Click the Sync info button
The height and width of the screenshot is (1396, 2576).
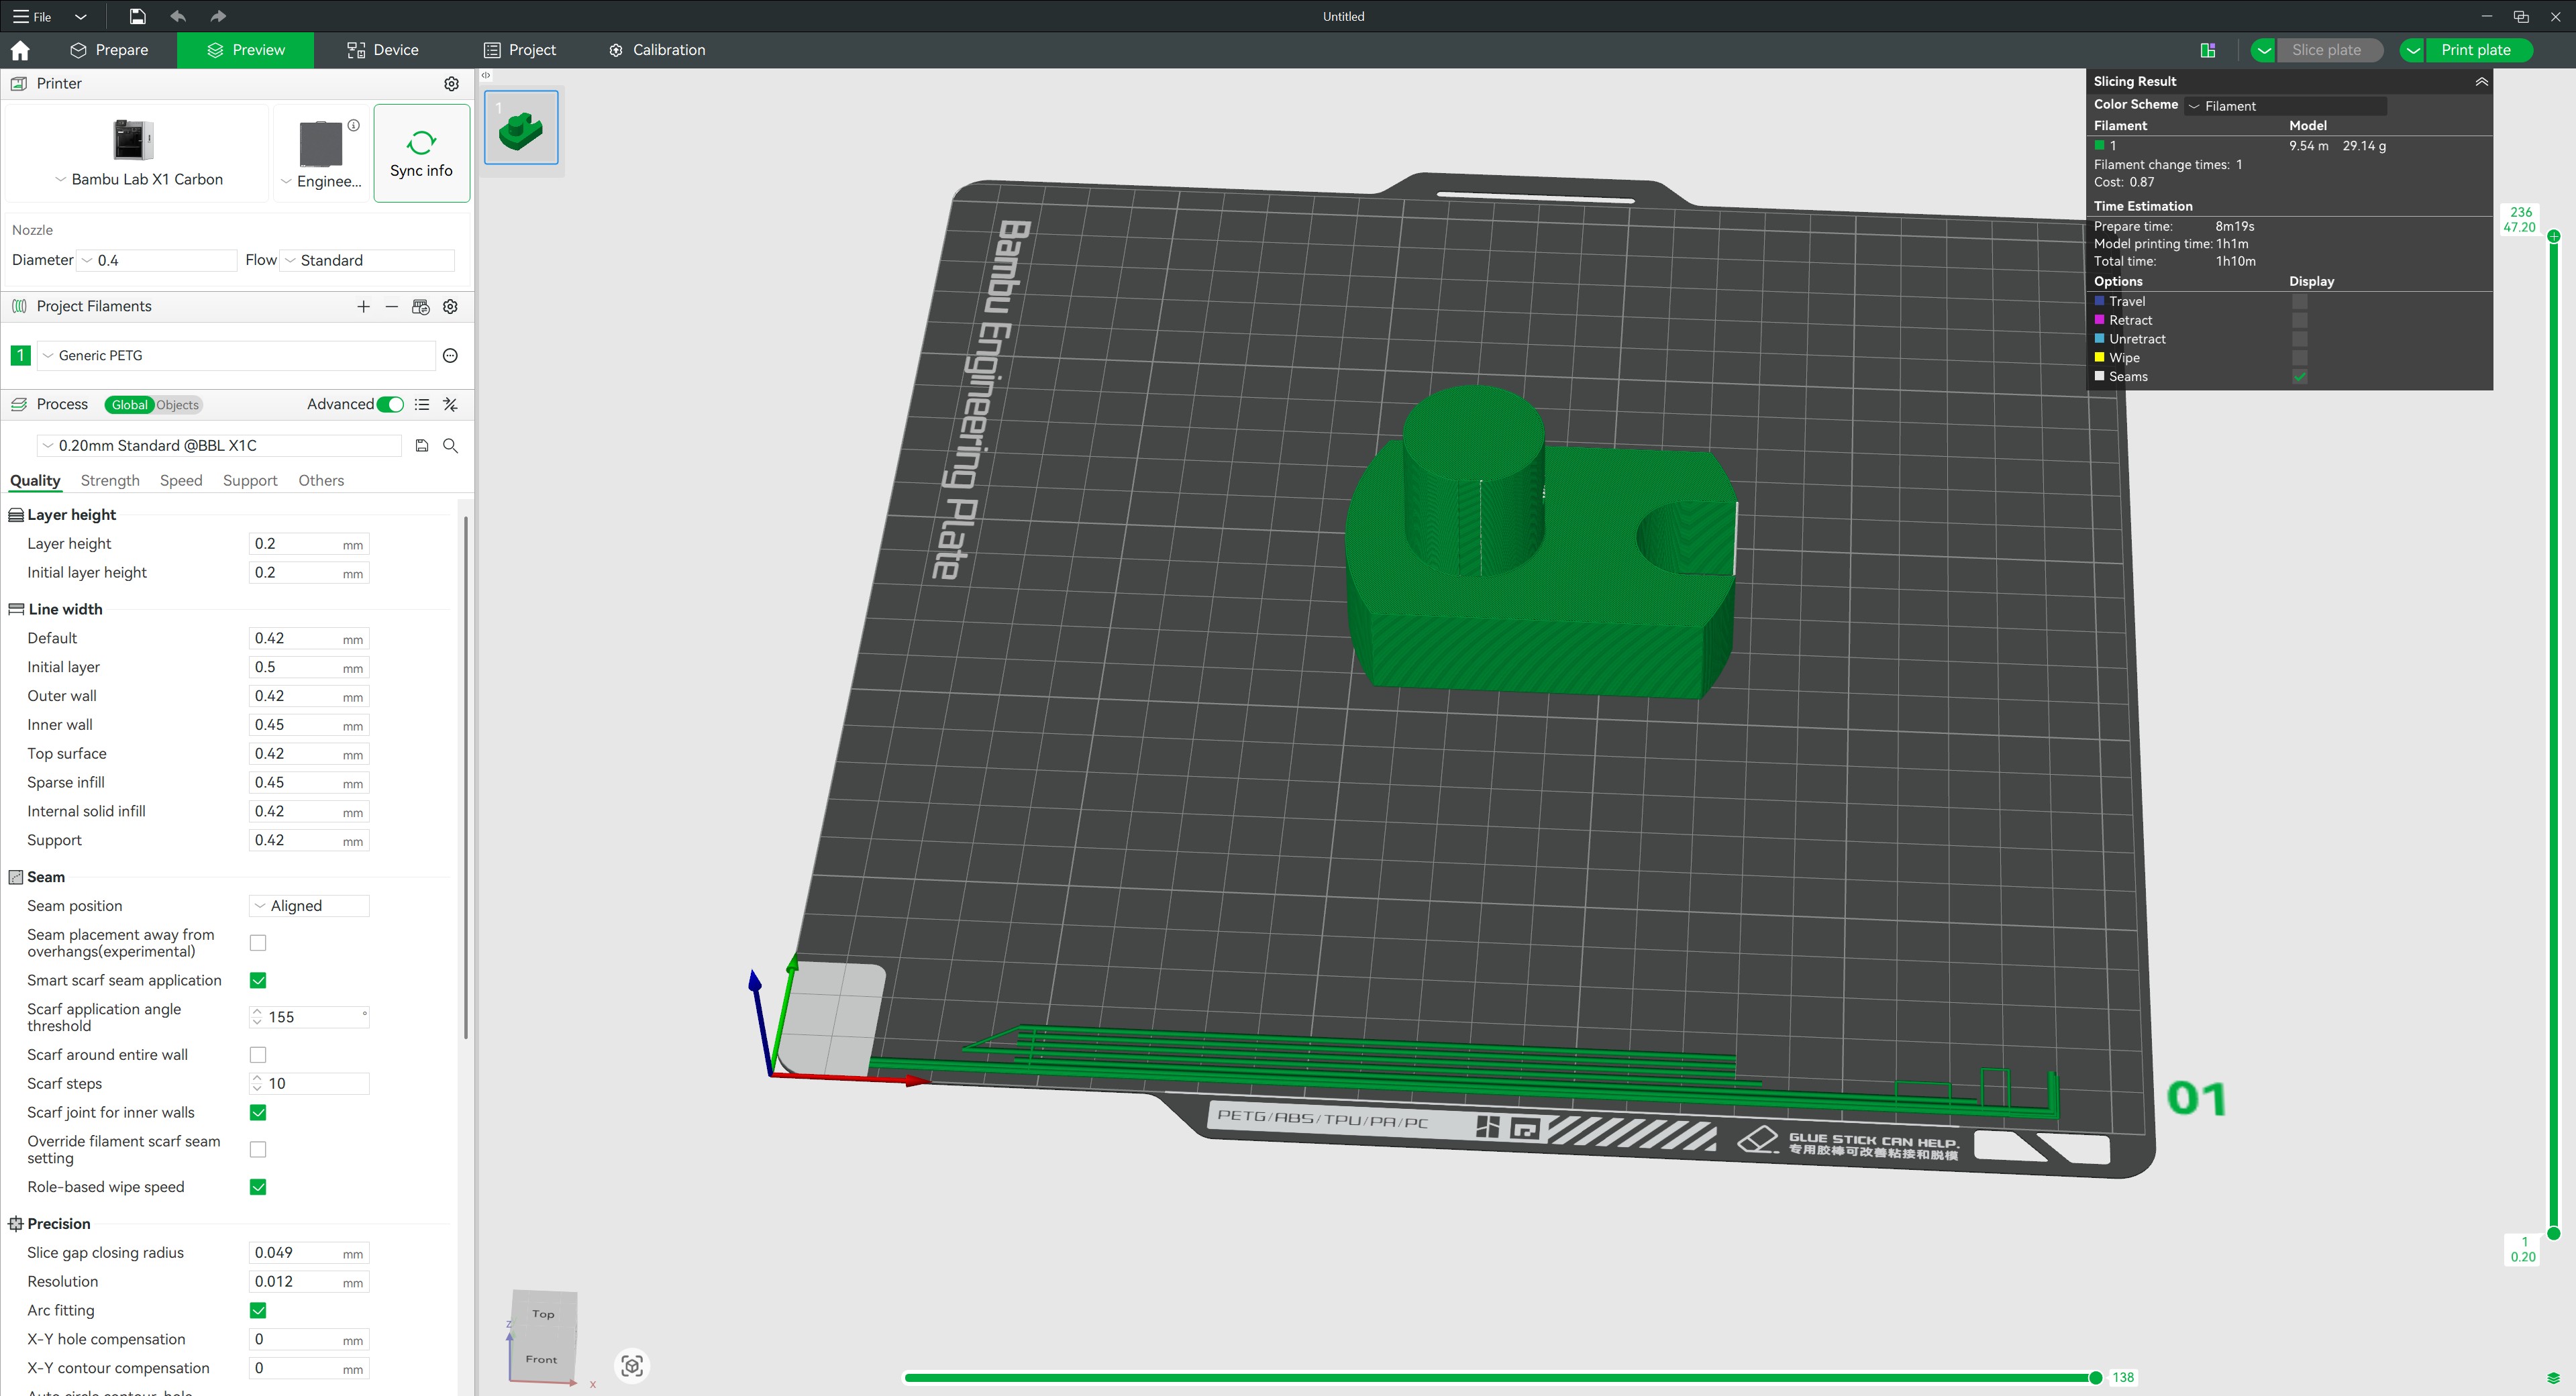[x=421, y=154]
